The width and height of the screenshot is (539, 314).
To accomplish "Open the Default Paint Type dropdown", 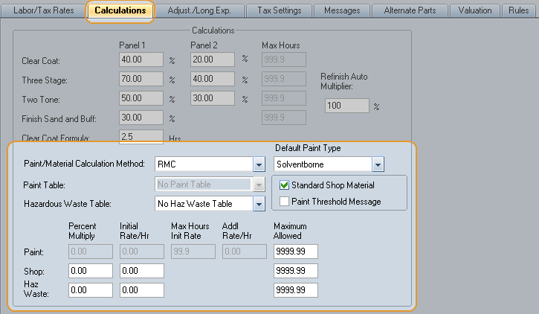I will tap(378, 164).
